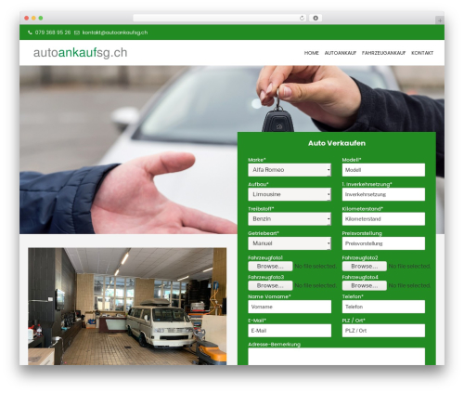Screen dimensions: 464x393
Task: Click the yellow minimize window dot
Action: 33,18
